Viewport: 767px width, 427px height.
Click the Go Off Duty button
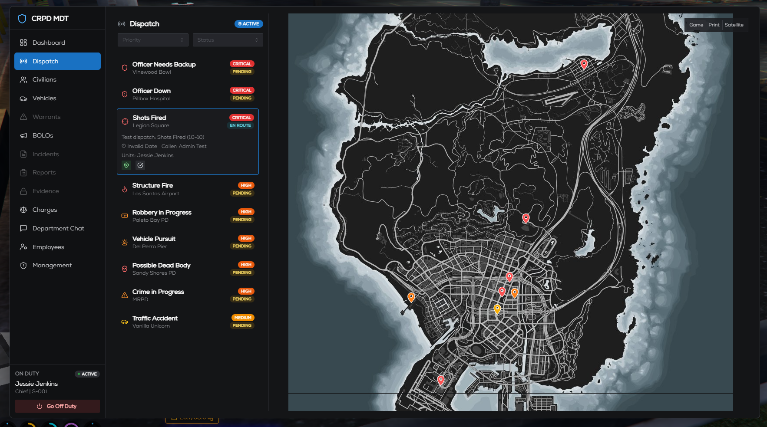coord(57,406)
